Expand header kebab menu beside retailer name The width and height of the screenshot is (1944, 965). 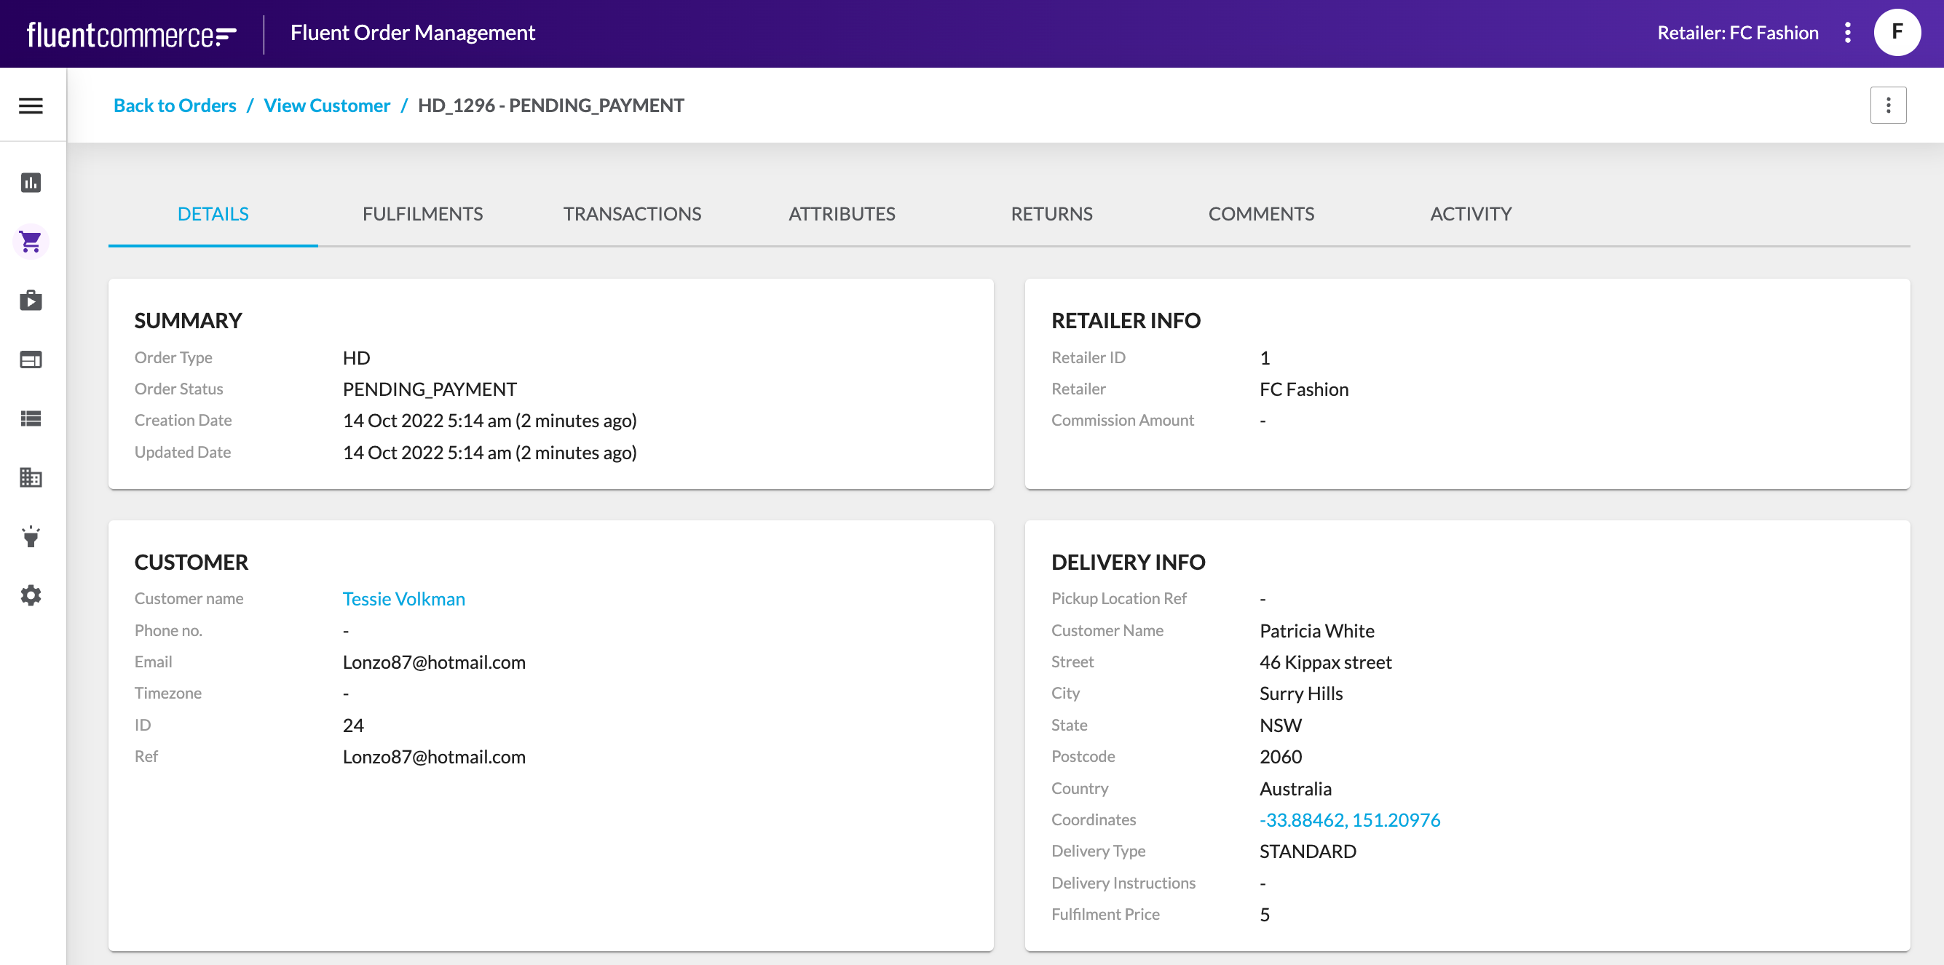click(x=1847, y=33)
